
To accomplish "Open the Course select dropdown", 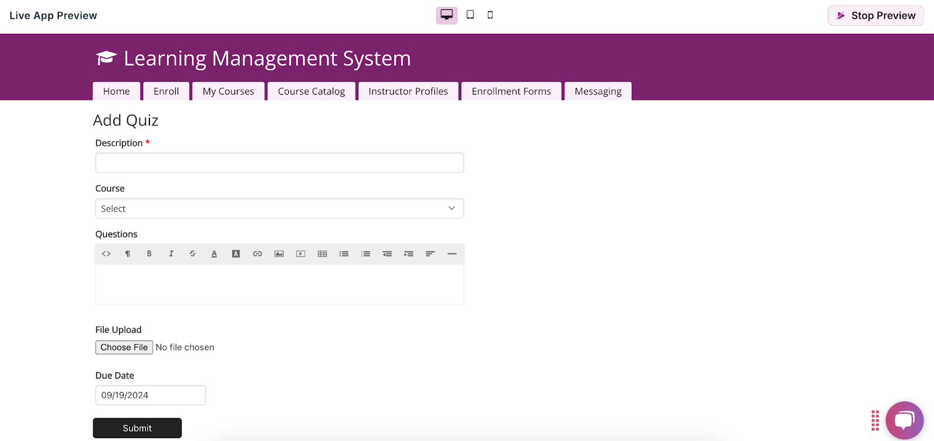I will point(280,209).
